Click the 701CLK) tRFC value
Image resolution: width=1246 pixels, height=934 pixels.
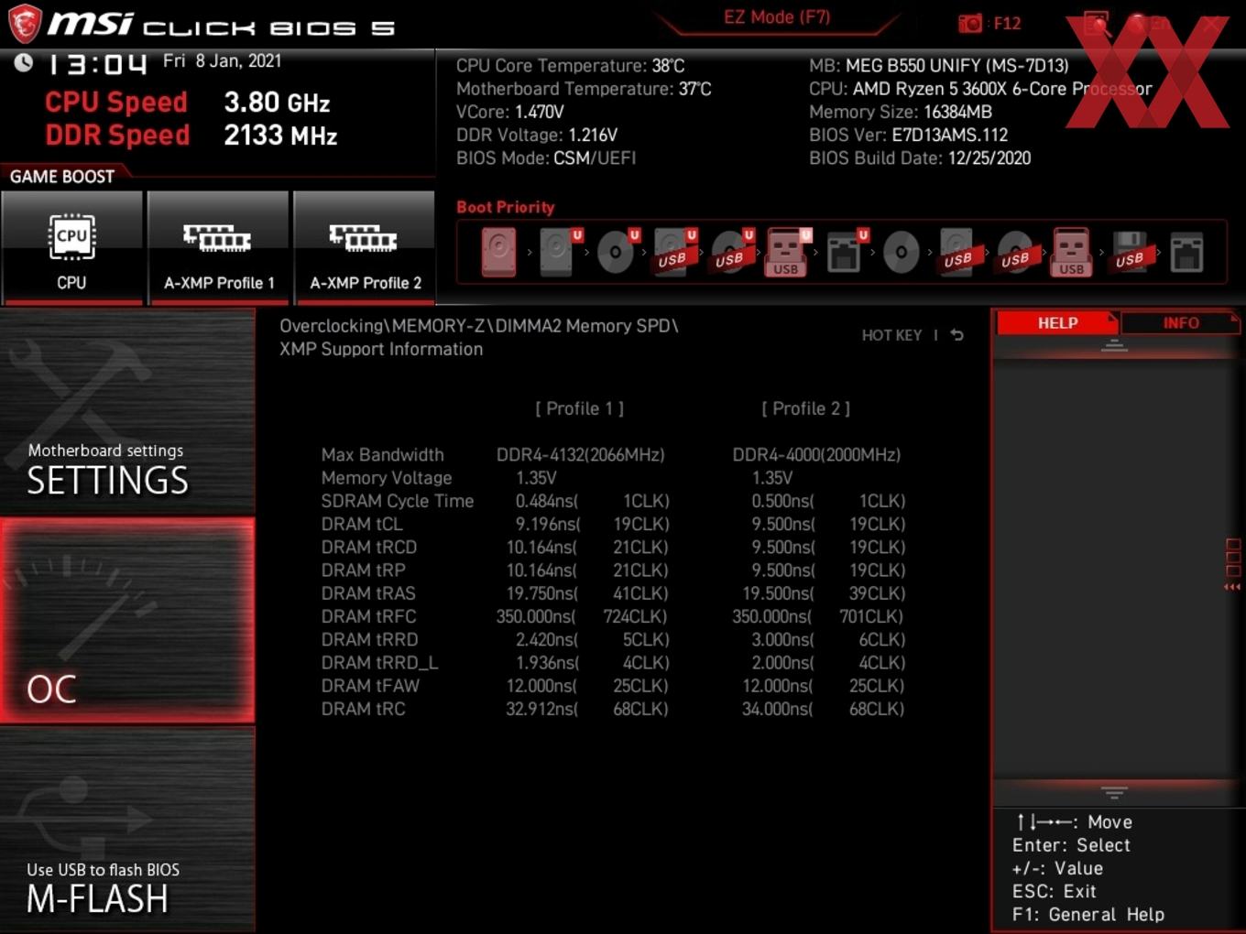871,616
